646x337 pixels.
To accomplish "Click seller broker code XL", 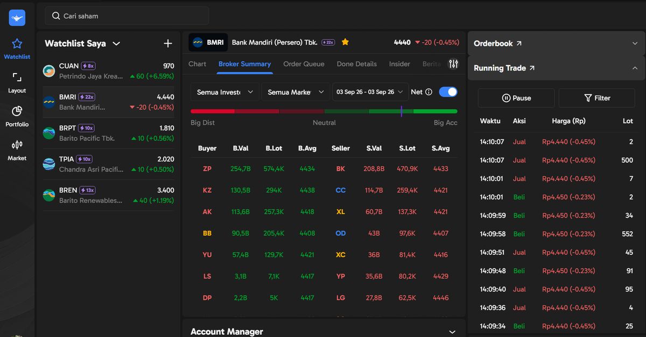I will [341, 212].
